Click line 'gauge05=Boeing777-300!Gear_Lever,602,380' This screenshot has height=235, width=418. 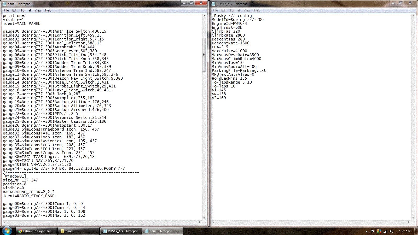click(x=50, y=51)
